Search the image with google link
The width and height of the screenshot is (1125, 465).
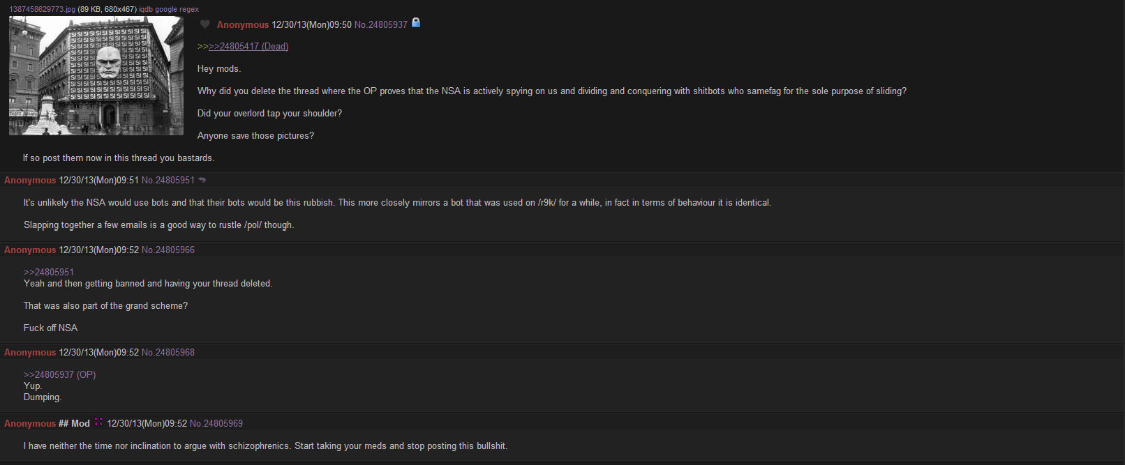(166, 9)
